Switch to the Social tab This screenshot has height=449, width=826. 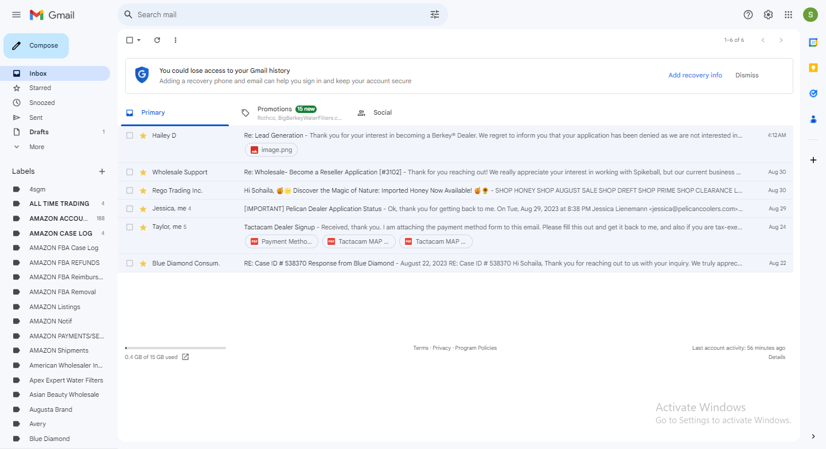tap(407, 113)
